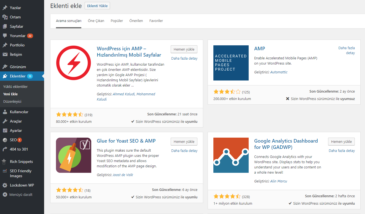365x214 pixels.
Task: Click the Yazılar pushpin icon
Action: click(x=5, y=8)
